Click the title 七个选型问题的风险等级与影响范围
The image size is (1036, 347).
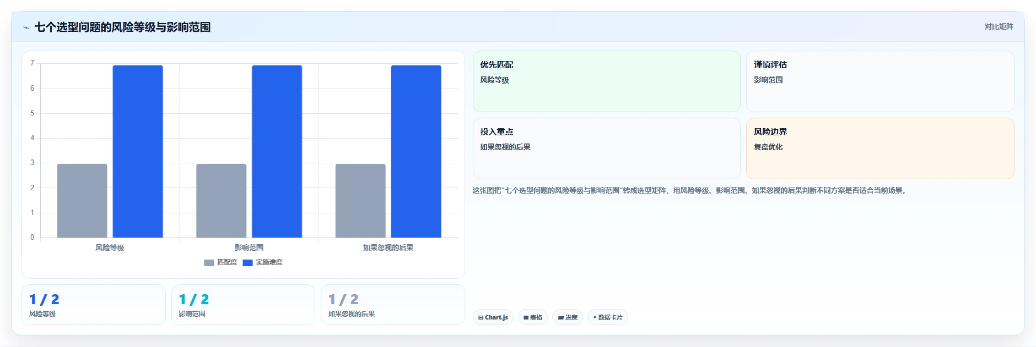tap(122, 27)
